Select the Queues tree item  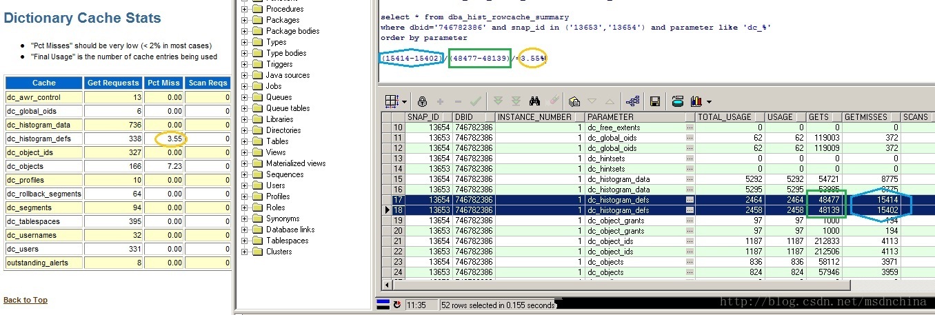[x=279, y=97]
